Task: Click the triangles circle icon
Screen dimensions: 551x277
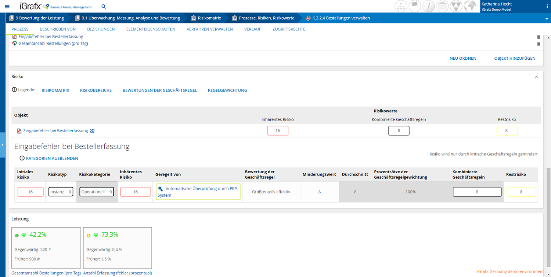Action: click(456, 6)
